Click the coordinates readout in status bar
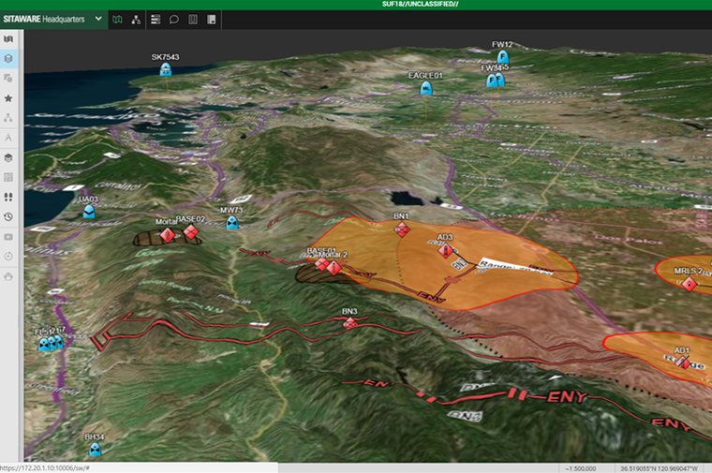Image resolution: width=712 pixels, height=473 pixels. click(x=662, y=467)
